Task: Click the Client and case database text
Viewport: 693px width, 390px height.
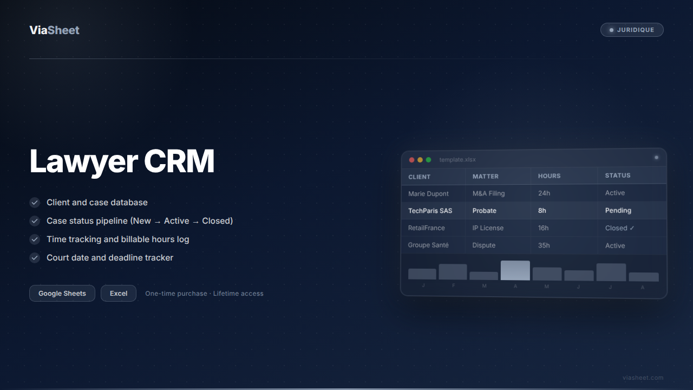Action: pyautogui.click(x=97, y=203)
